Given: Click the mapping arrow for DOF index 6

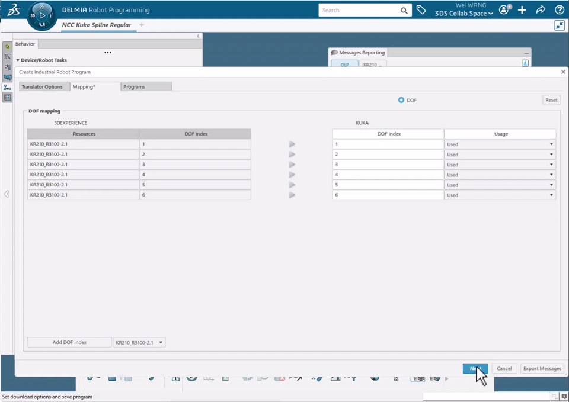Looking at the screenshot, I should tap(292, 195).
